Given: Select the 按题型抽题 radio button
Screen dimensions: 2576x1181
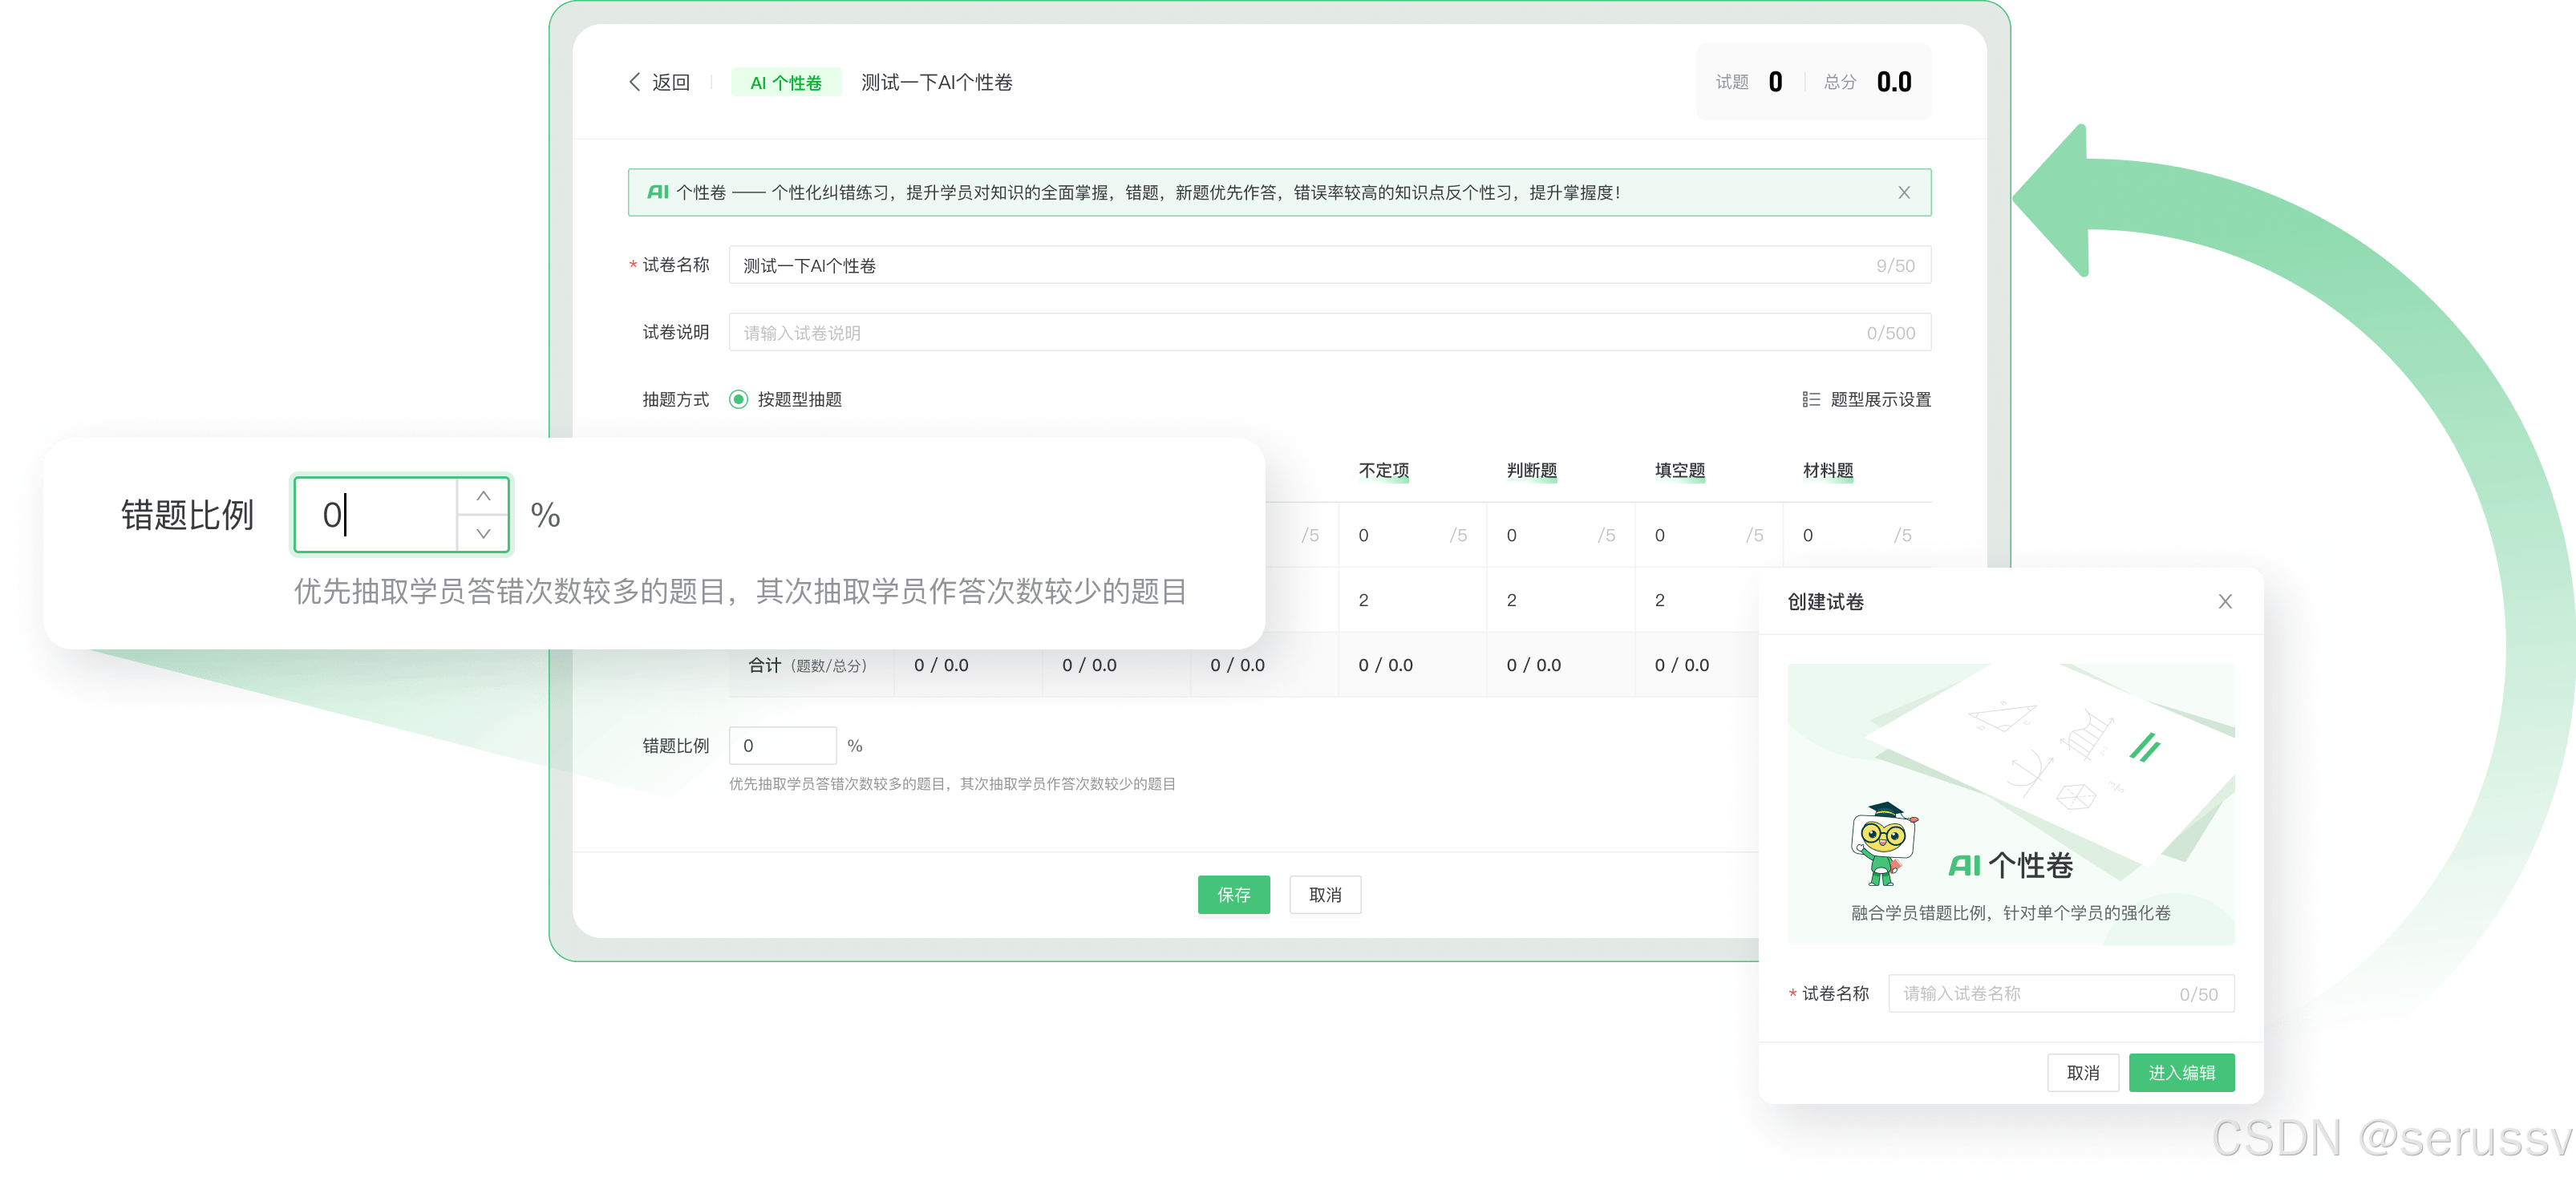Looking at the screenshot, I should [738, 399].
